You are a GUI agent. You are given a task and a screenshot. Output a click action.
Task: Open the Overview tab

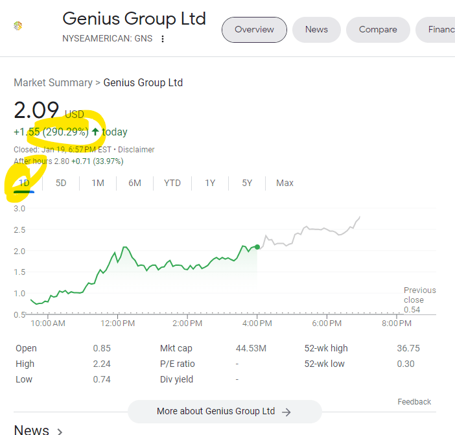(254, 29)
